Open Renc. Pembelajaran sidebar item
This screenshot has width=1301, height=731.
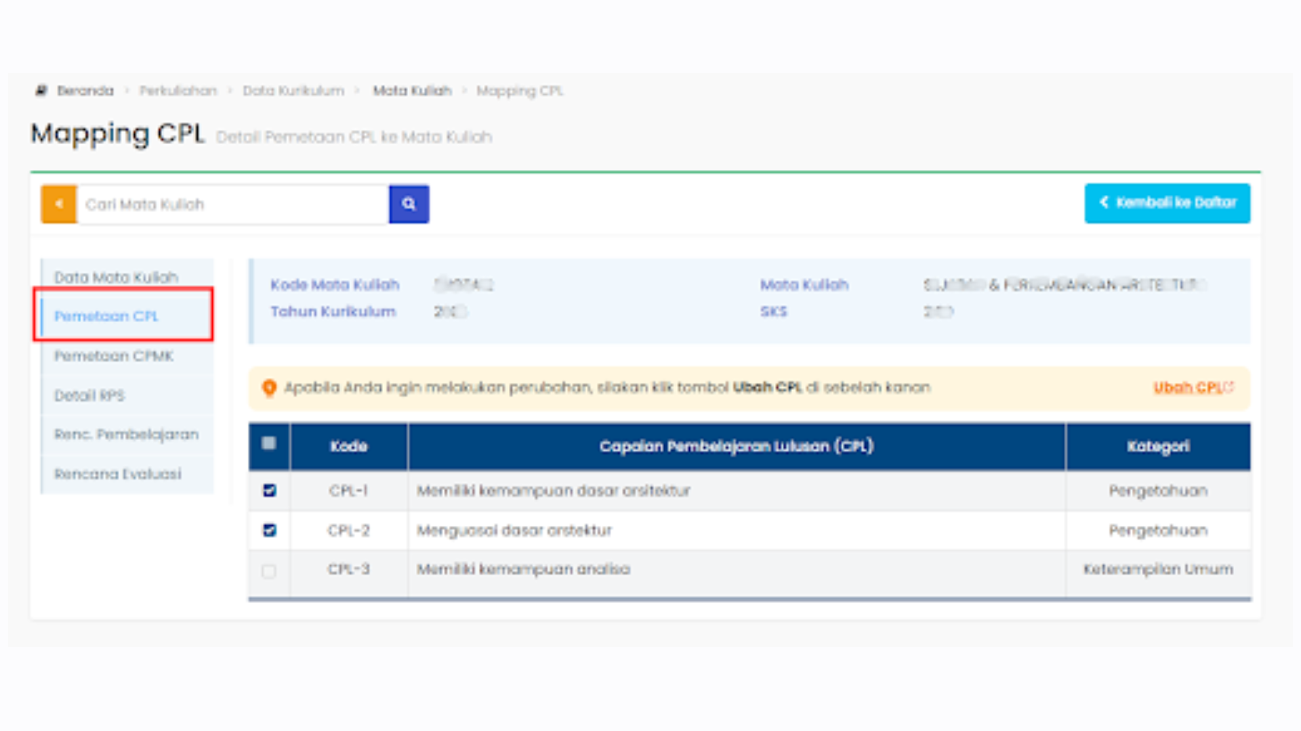pos(126,435)
